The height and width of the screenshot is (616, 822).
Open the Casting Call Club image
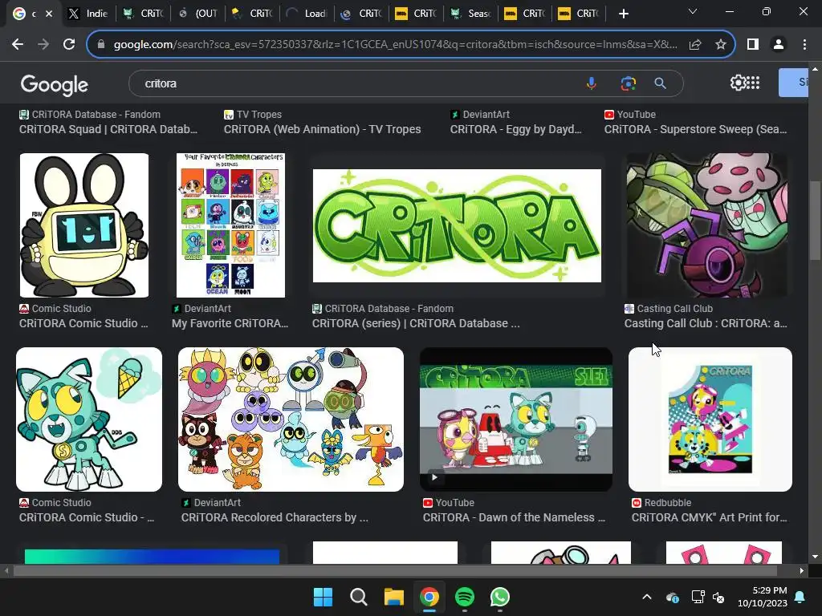(x=706, y=225)
